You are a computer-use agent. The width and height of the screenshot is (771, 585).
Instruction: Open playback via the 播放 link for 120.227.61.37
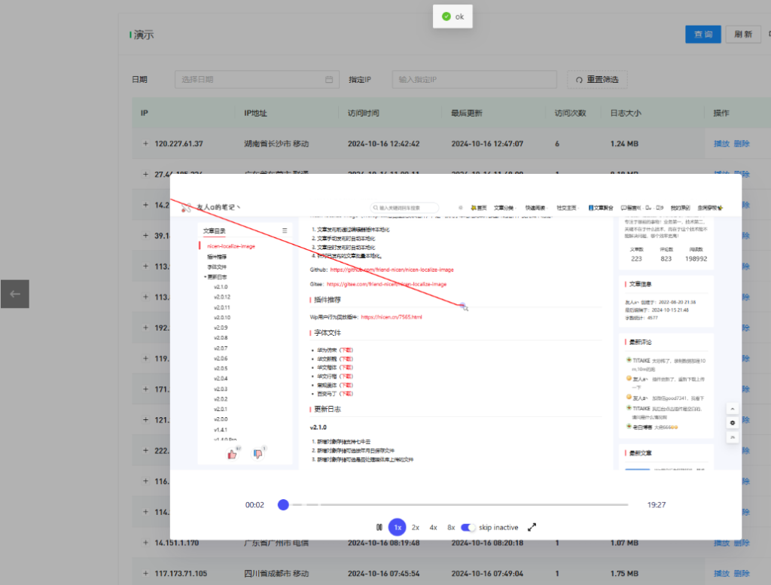point(721,143)
